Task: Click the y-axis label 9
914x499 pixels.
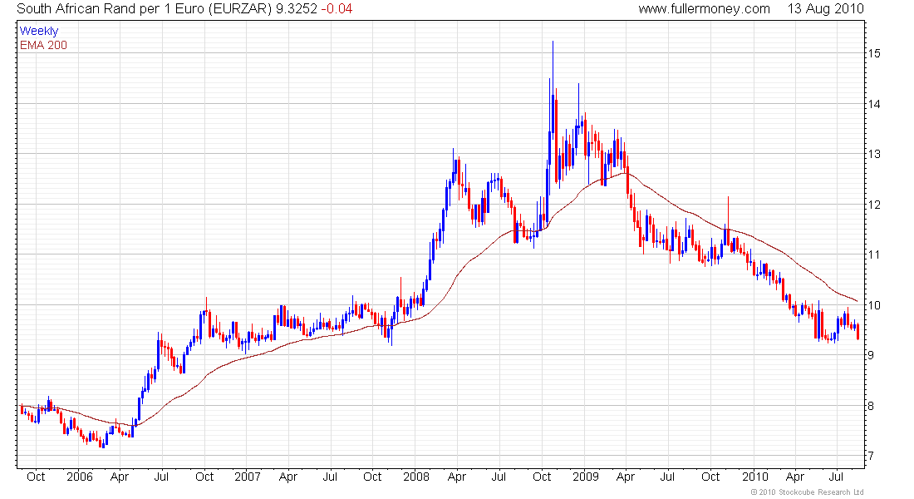Action: (x=871, y=355)
